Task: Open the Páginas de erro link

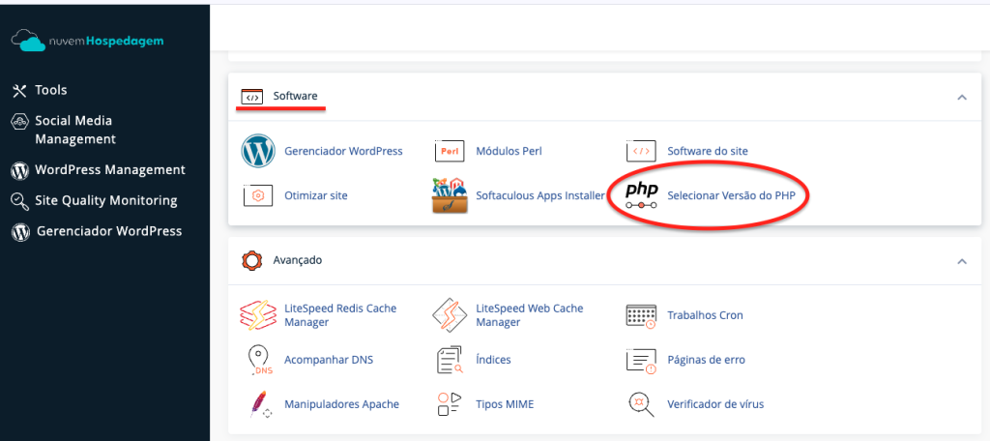Action: tap(706, 360)
